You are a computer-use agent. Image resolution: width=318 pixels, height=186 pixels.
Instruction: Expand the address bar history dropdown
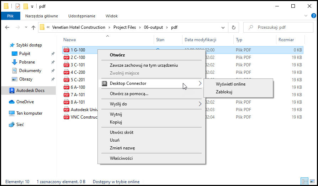pos(223,28)
